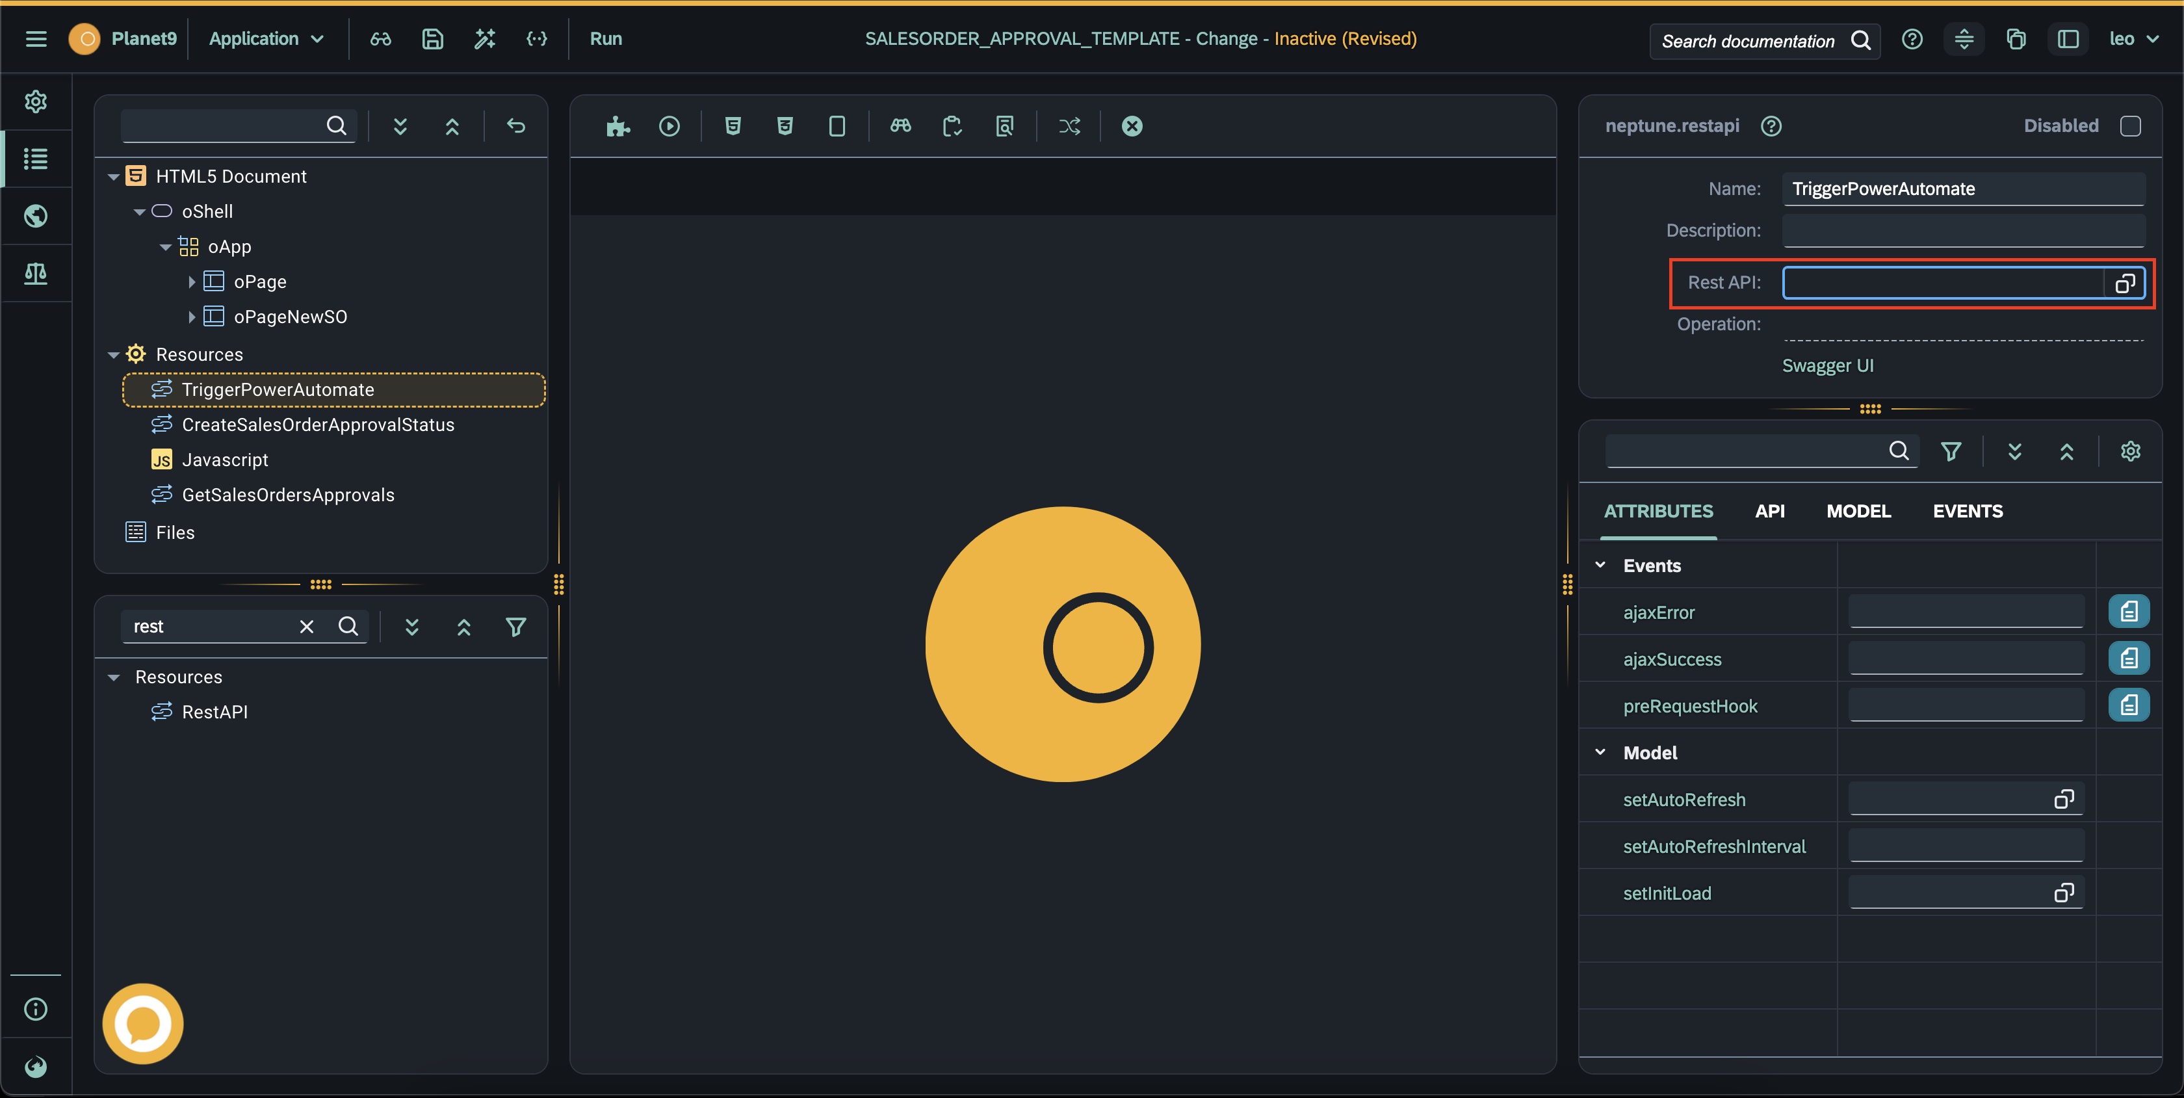Click the magic wand icon in header
This screenshot has height=1098, width=2184.
pos(484,39)
